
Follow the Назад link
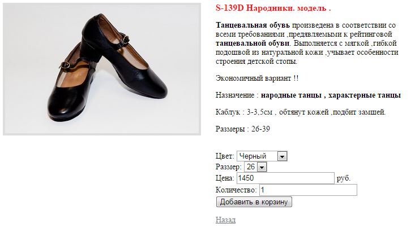225,220
